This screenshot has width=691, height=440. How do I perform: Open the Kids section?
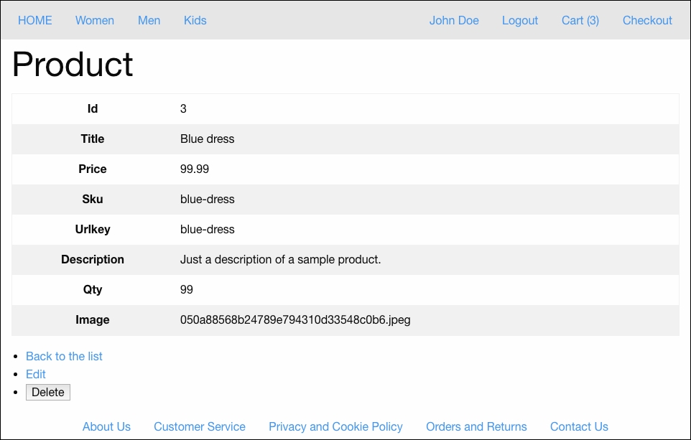[x=195, y=20]
